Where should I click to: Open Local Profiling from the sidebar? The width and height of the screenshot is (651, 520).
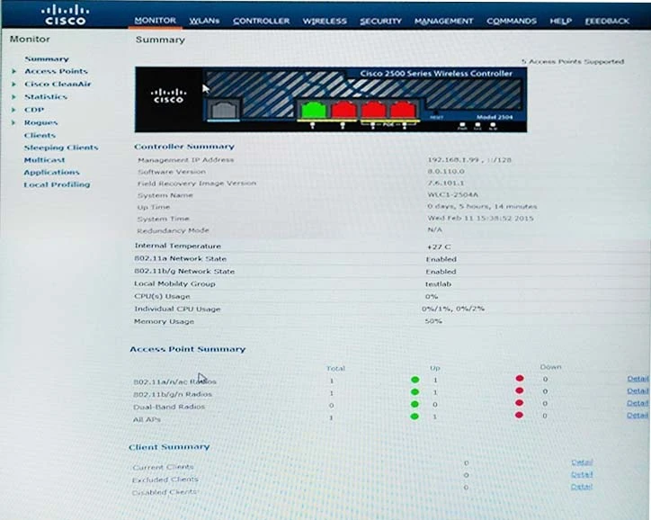point(57,184)
